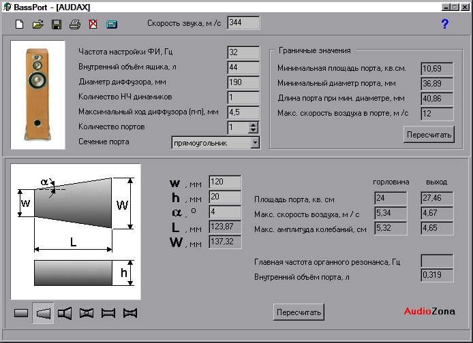
Task: Click Пересчитать in Граничные значения group
Action: point(429,135)
